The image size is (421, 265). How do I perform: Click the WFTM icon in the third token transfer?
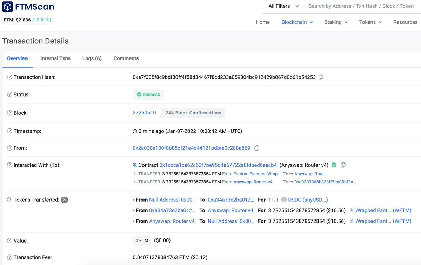(351, 221)
